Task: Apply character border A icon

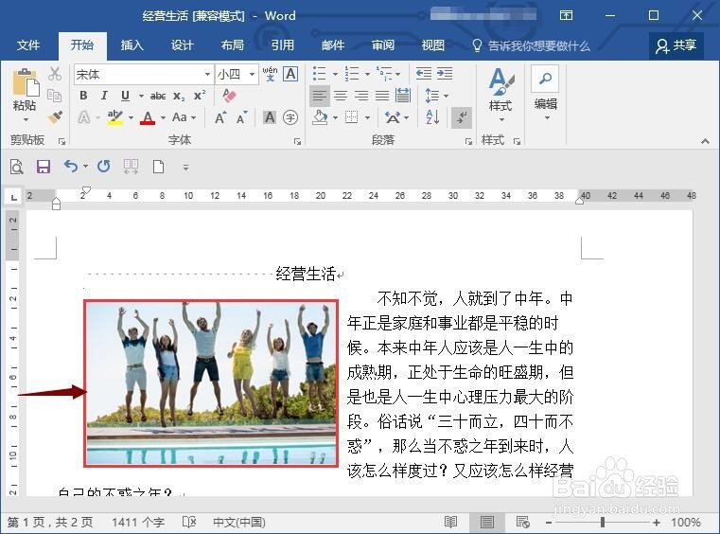Action: click(x=290, y=74)
